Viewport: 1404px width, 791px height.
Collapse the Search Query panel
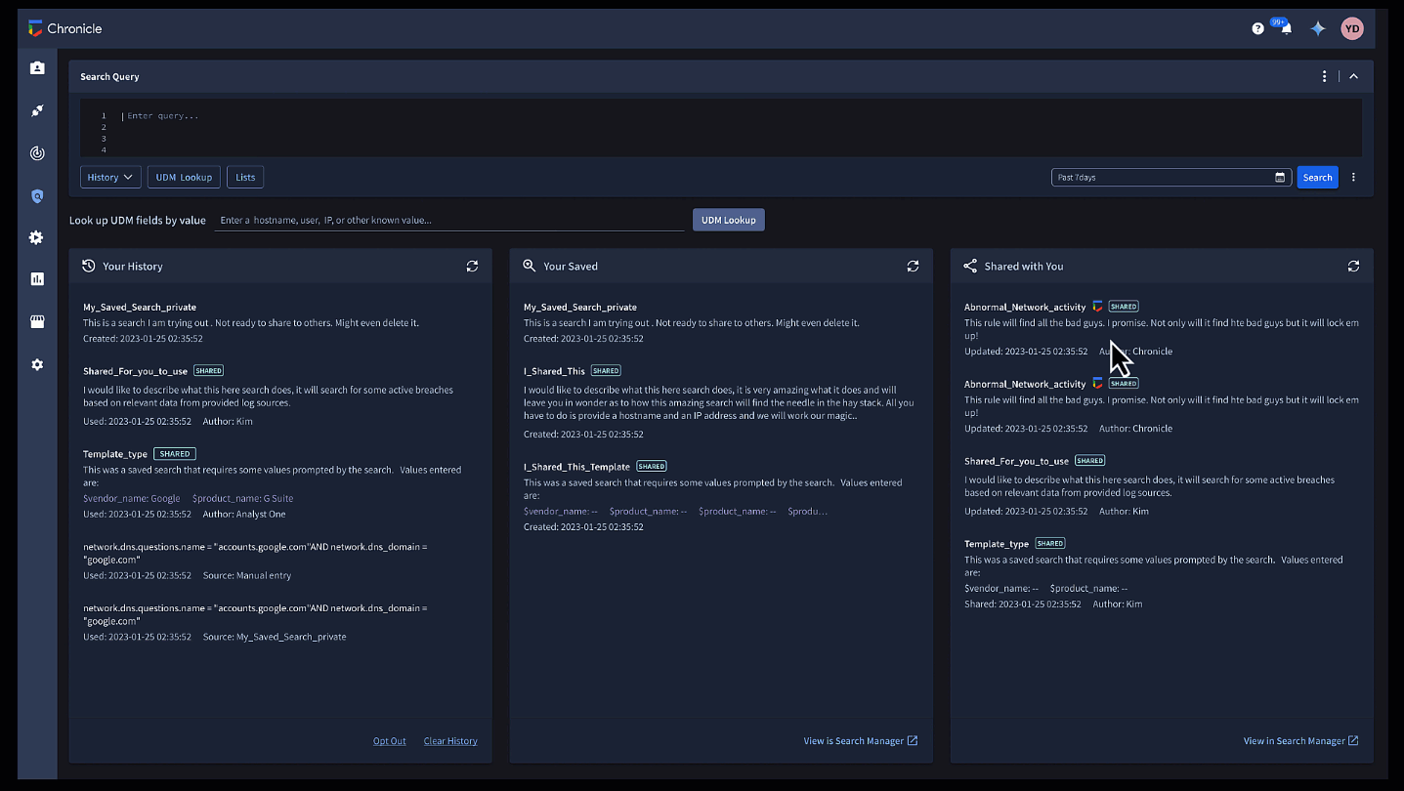click(1353, 76)
